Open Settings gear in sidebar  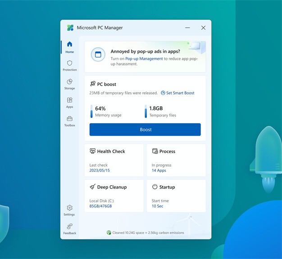pyautogui.click(x=69, y=208)
